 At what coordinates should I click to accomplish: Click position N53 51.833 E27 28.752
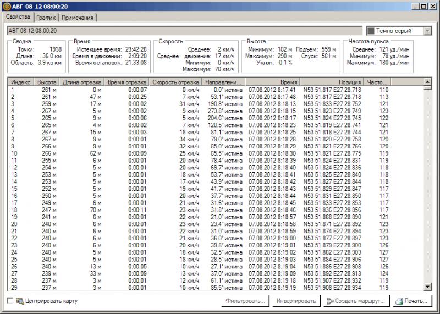(x=332, y=104)
